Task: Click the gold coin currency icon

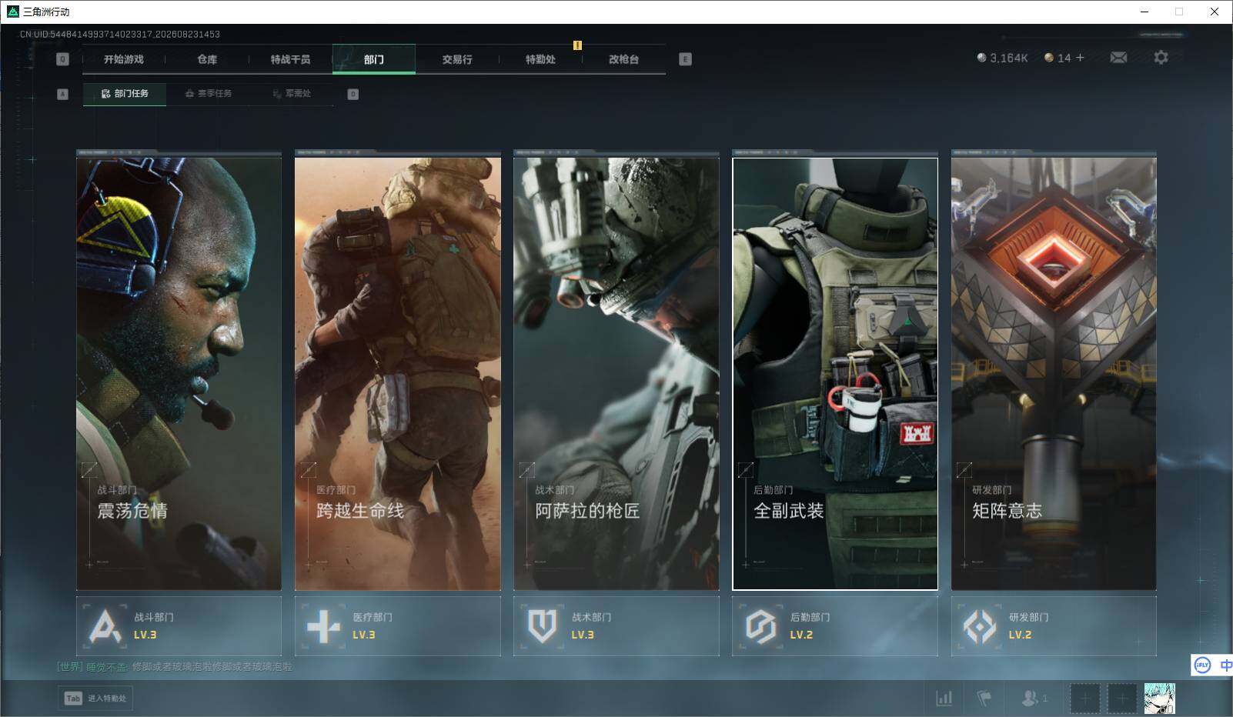Action: point(1049,58)
